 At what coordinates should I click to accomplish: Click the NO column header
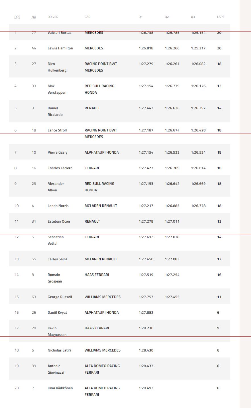click(x=34, y=17)
